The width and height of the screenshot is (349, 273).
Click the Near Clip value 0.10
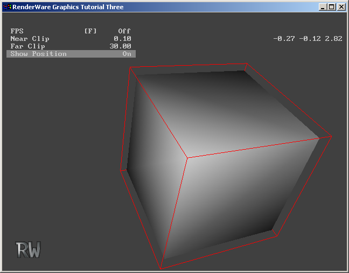click(122, 39)
